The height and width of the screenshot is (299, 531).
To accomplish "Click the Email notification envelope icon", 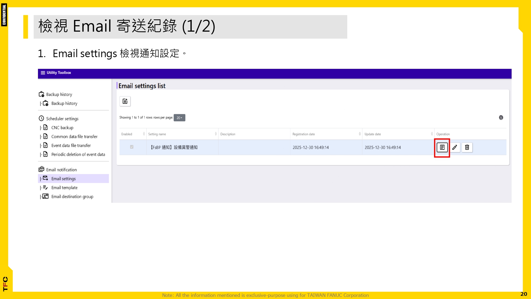I will (x=41, y=169).
